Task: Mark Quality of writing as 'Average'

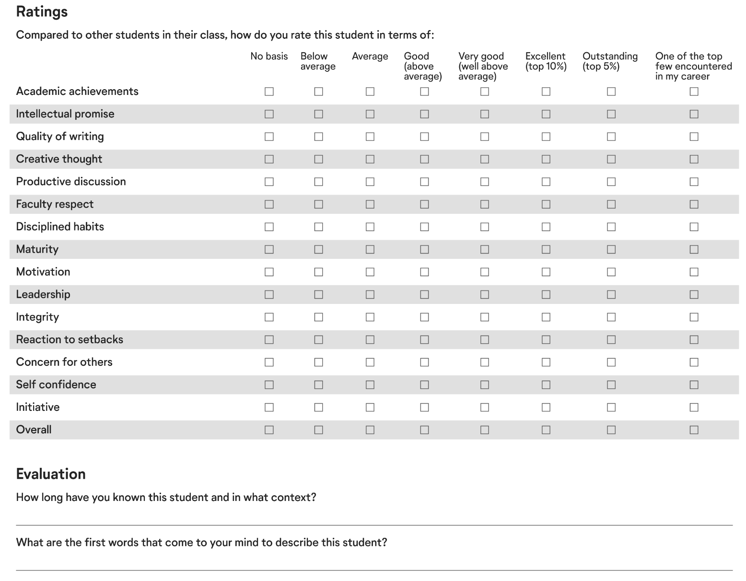Action: tap(370, 136)
